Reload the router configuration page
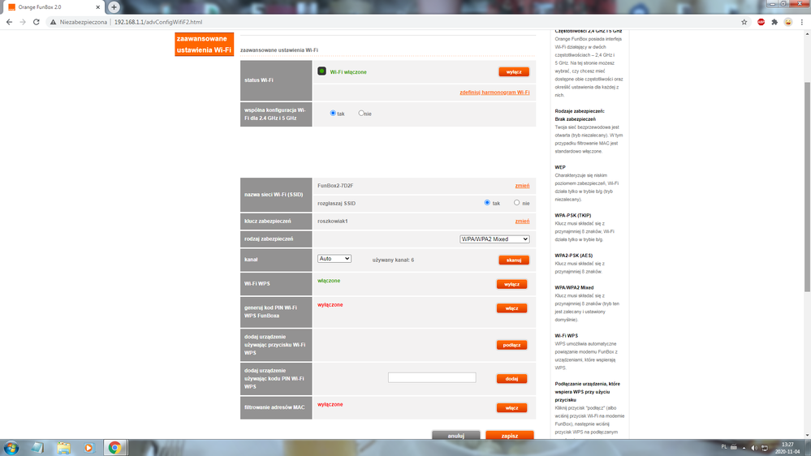This screenshot has width=811, height=456. [x=37, y=22]
